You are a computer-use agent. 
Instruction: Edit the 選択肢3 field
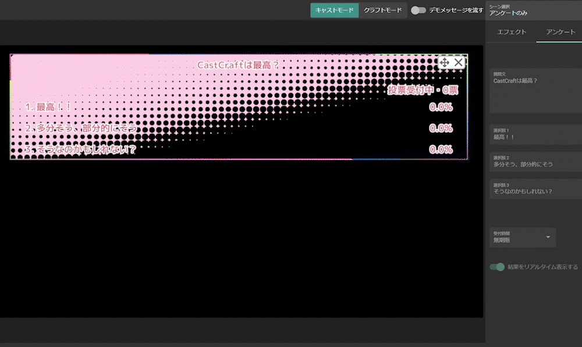535,189
